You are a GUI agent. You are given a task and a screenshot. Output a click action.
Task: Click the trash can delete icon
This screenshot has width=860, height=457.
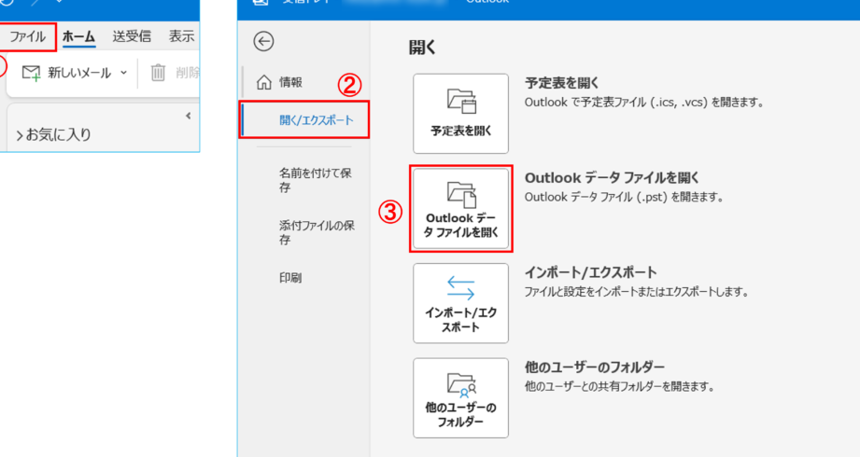tap(158, 73)
